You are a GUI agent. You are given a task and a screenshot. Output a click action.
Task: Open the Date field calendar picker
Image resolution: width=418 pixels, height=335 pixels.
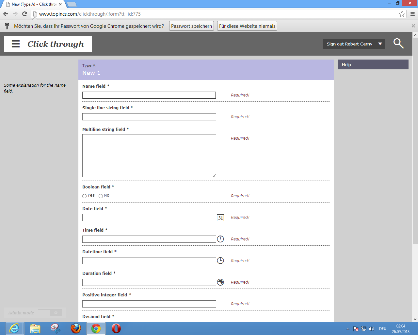[220, 218]
